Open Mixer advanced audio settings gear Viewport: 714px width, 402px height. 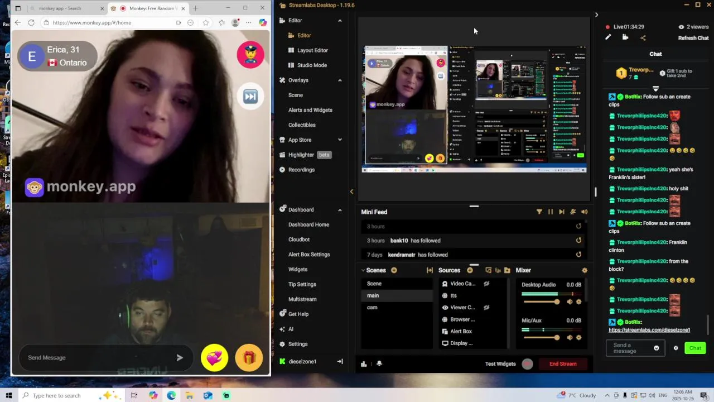click(x=585, y=270)
